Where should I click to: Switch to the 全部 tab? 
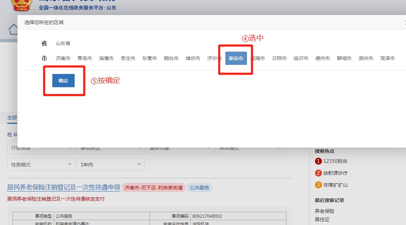(12, 118)
